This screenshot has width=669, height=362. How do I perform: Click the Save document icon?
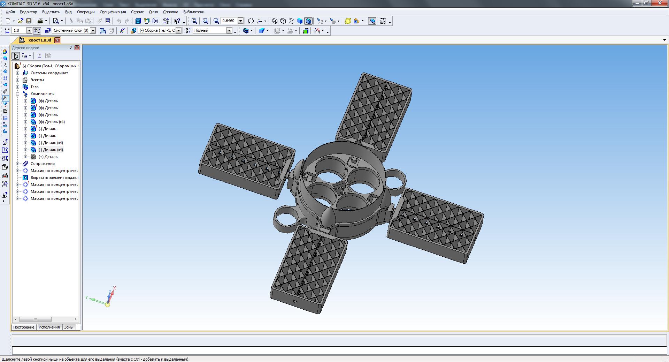29,21
